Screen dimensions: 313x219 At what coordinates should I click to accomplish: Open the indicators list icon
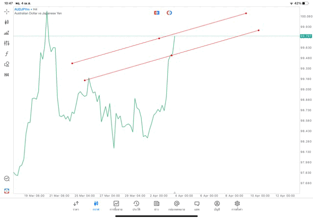point(7,33)
